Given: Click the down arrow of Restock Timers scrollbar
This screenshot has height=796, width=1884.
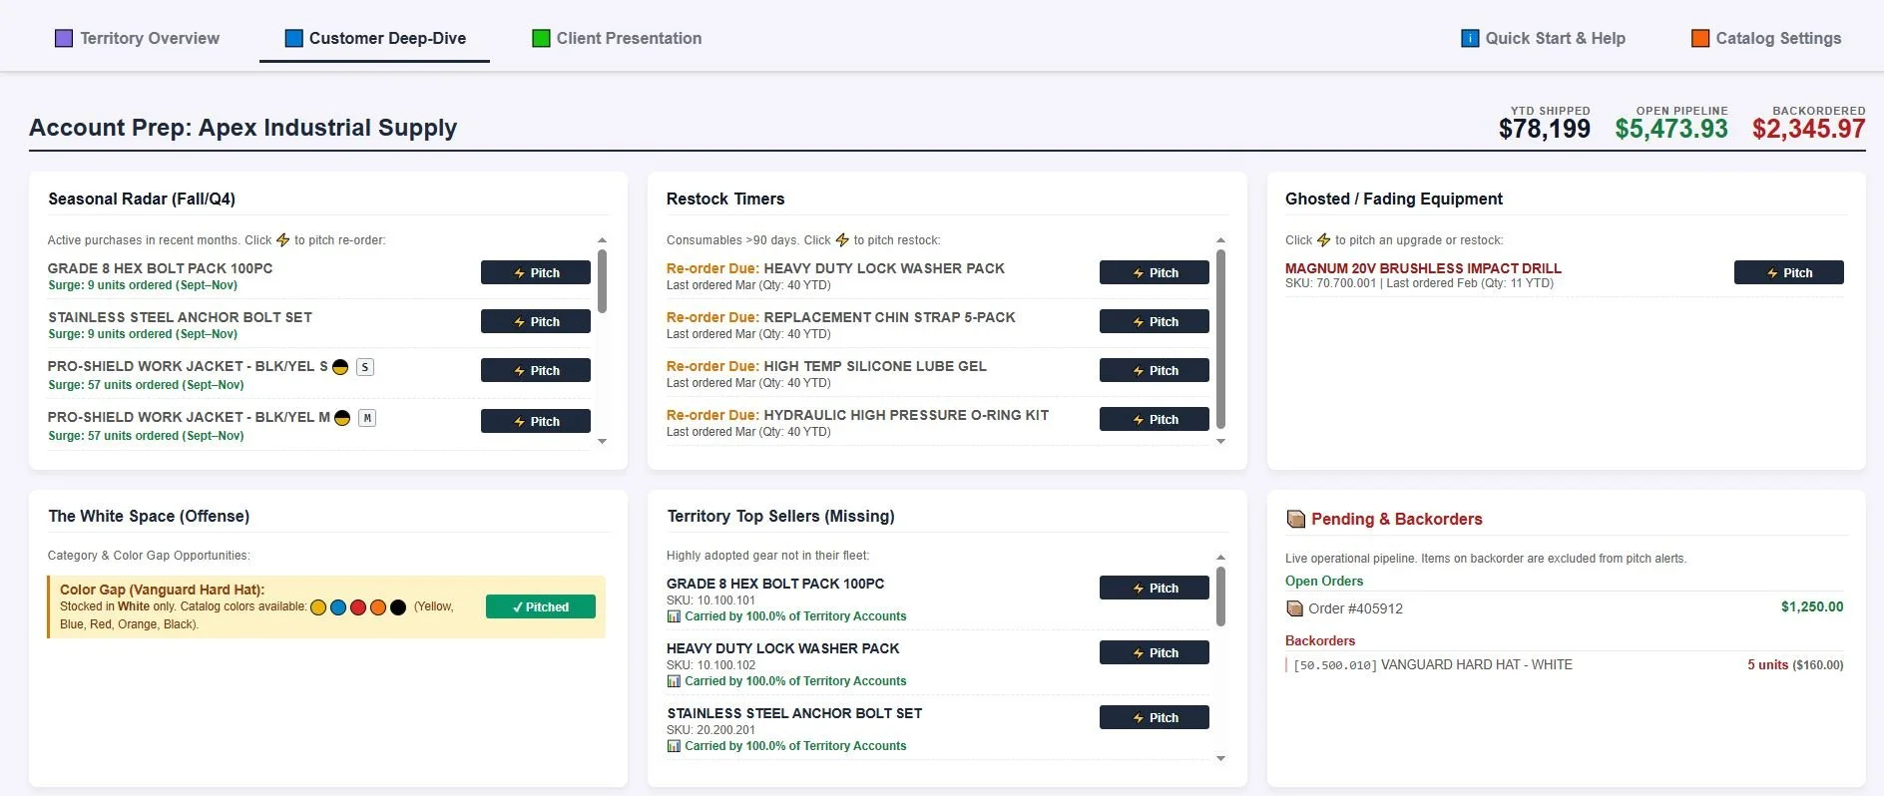Looking at the screenshot, I should (1220, 441).
